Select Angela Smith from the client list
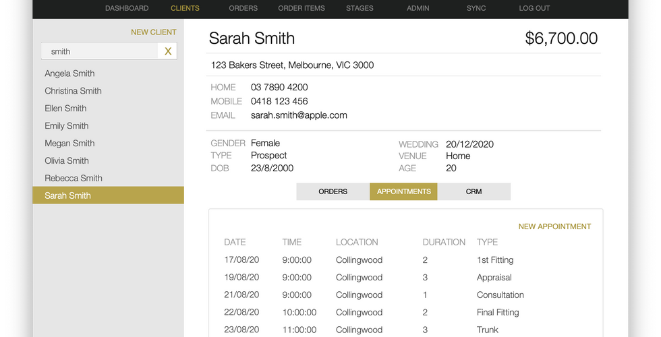 (69, 73)
